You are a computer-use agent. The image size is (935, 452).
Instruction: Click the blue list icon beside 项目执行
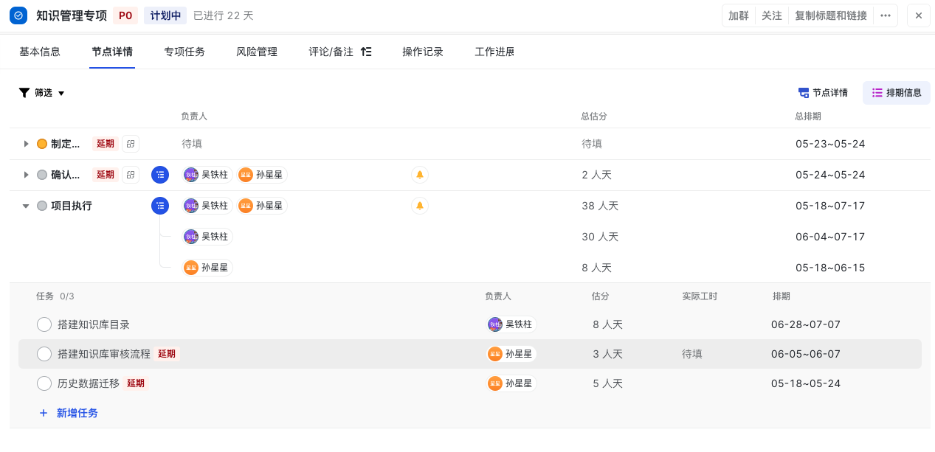coord(160,206)
